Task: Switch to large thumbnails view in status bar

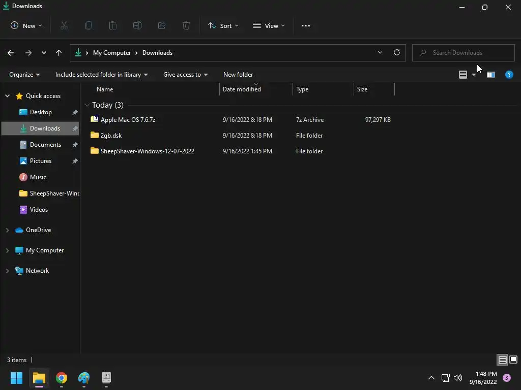Action: (513, 360)
